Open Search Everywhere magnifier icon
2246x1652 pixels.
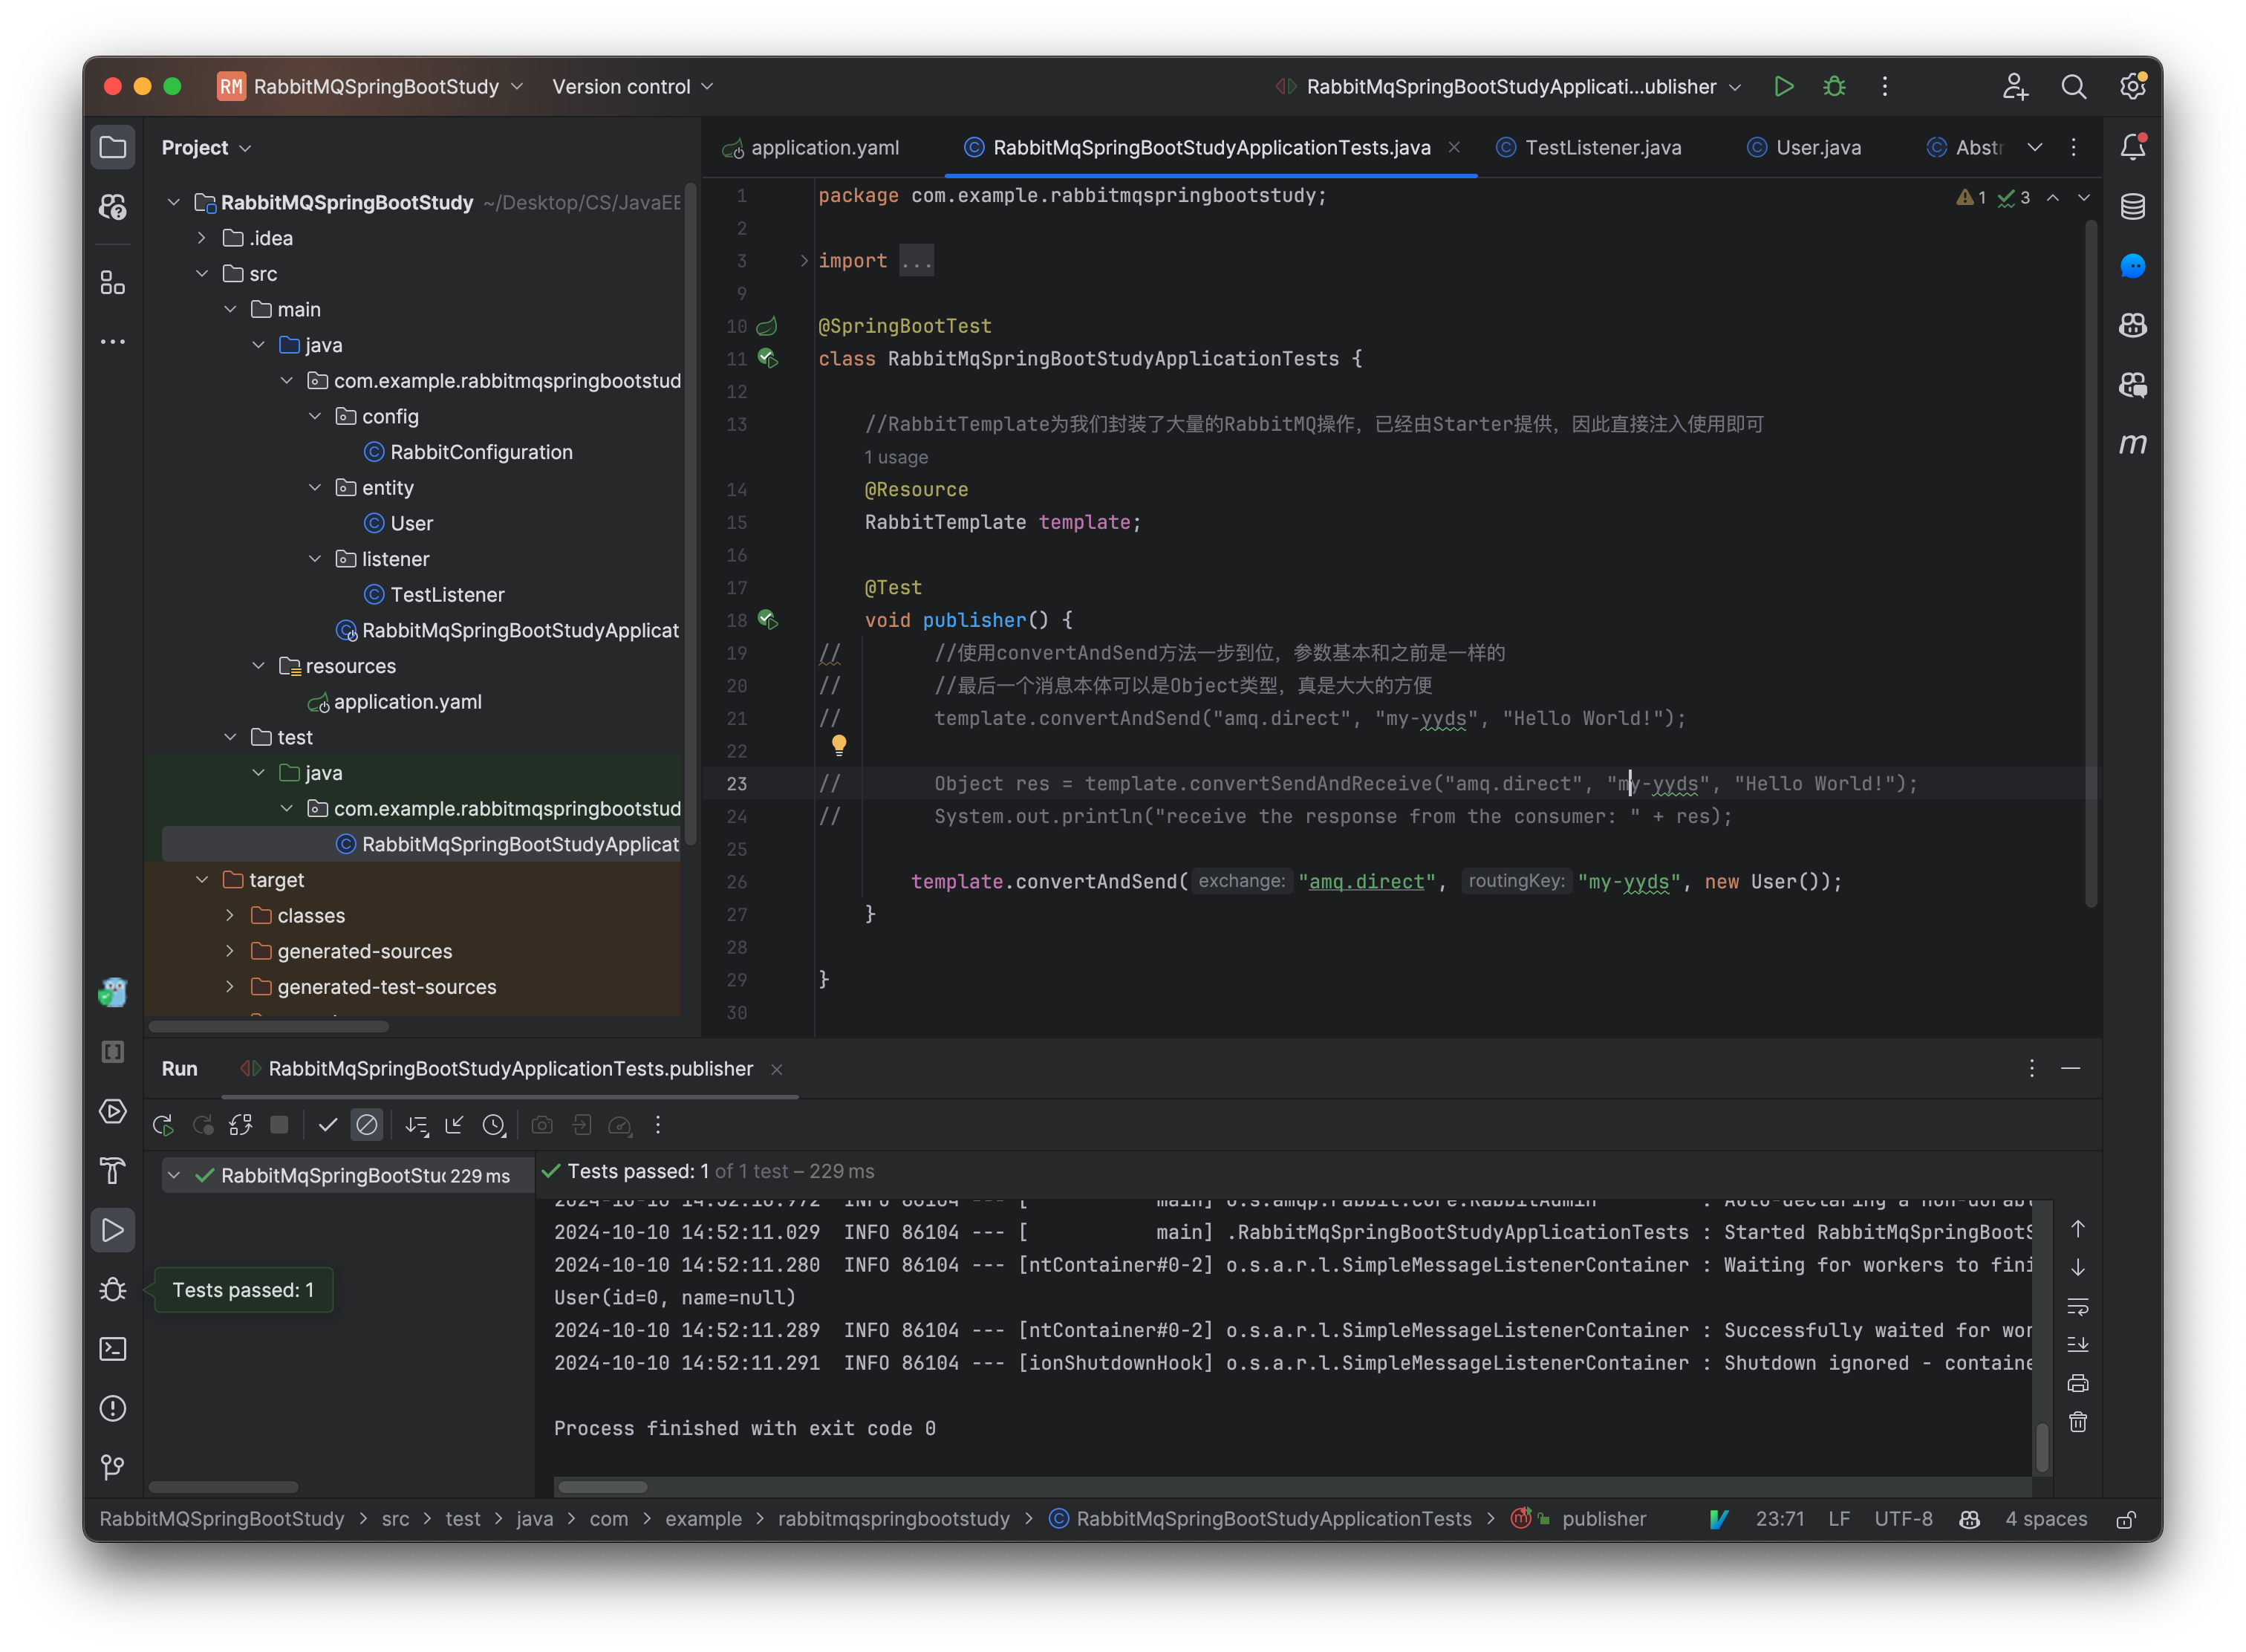[2074, 87]
